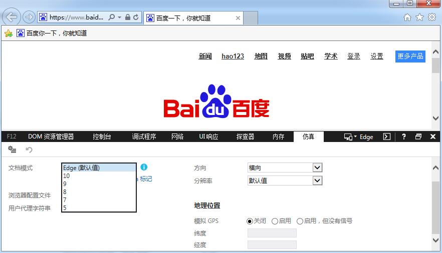Viewport: 442px width, 253px height.
Task: Click the security lock icon in address bar
Action: [128, 17]
